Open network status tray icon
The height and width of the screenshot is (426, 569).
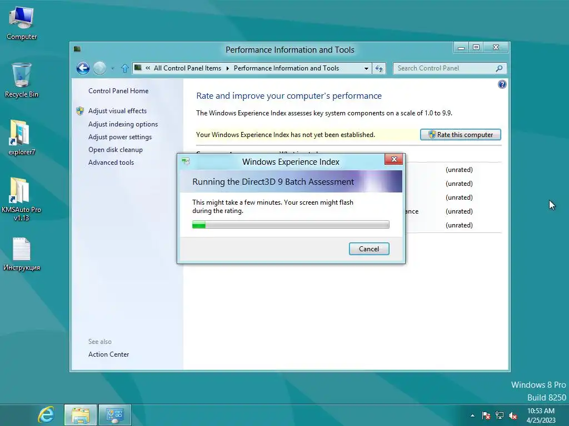click(500, 415)
